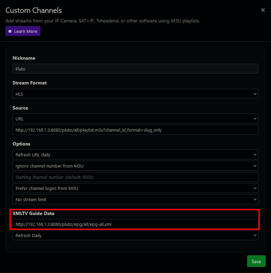Viewport: 271px width, 273px height.
Task: Click the chevron on the Ignore channel-number dropdown
Action: 255,165
